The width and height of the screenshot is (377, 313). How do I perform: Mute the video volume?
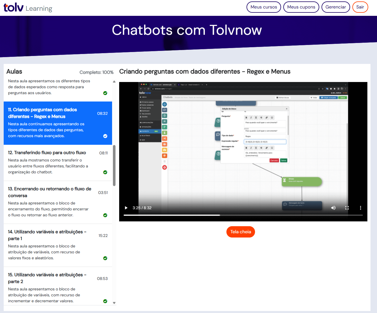(333, 208)
